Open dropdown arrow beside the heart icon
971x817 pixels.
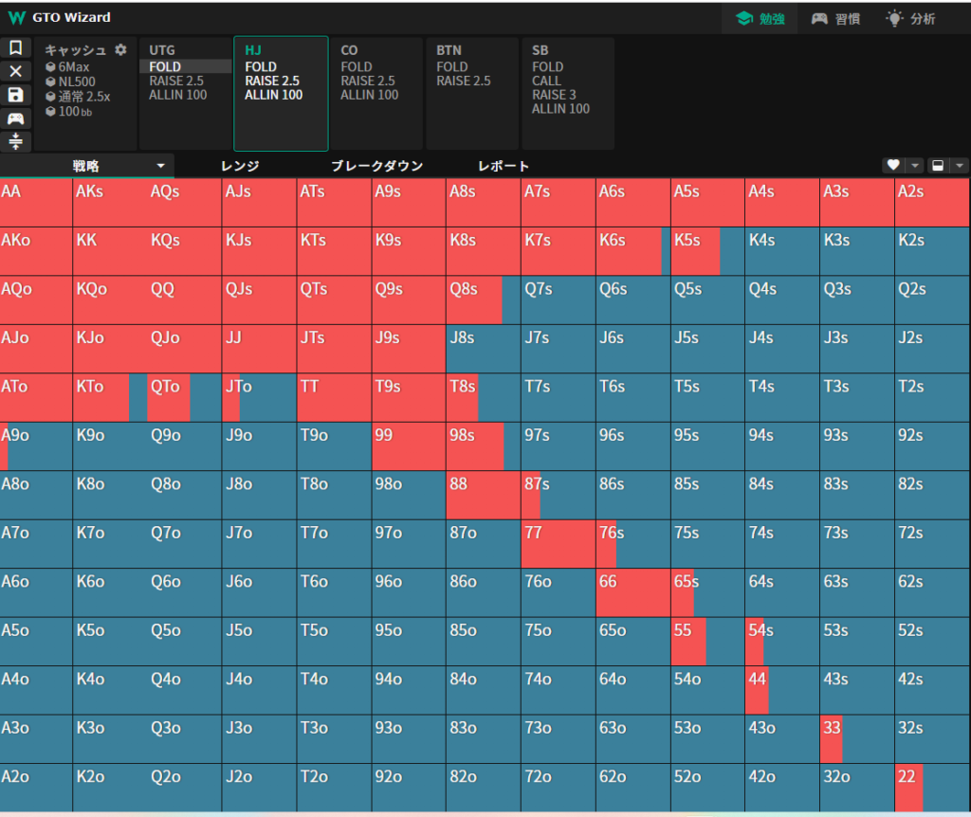point(915,165)
